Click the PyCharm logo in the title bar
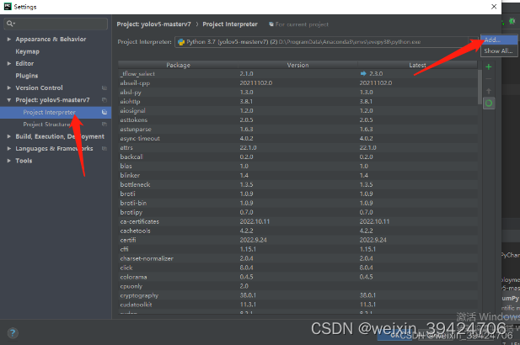 [x=8, y=7]
